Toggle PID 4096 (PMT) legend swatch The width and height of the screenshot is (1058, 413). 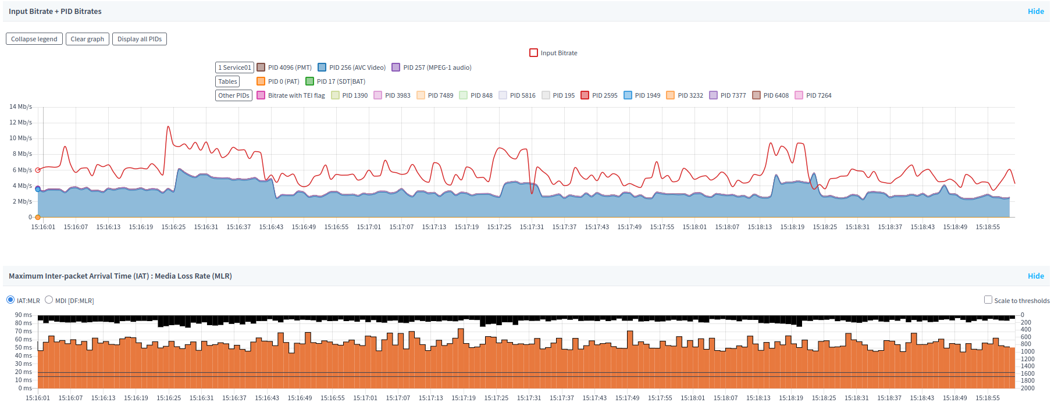tap(261, 67)
